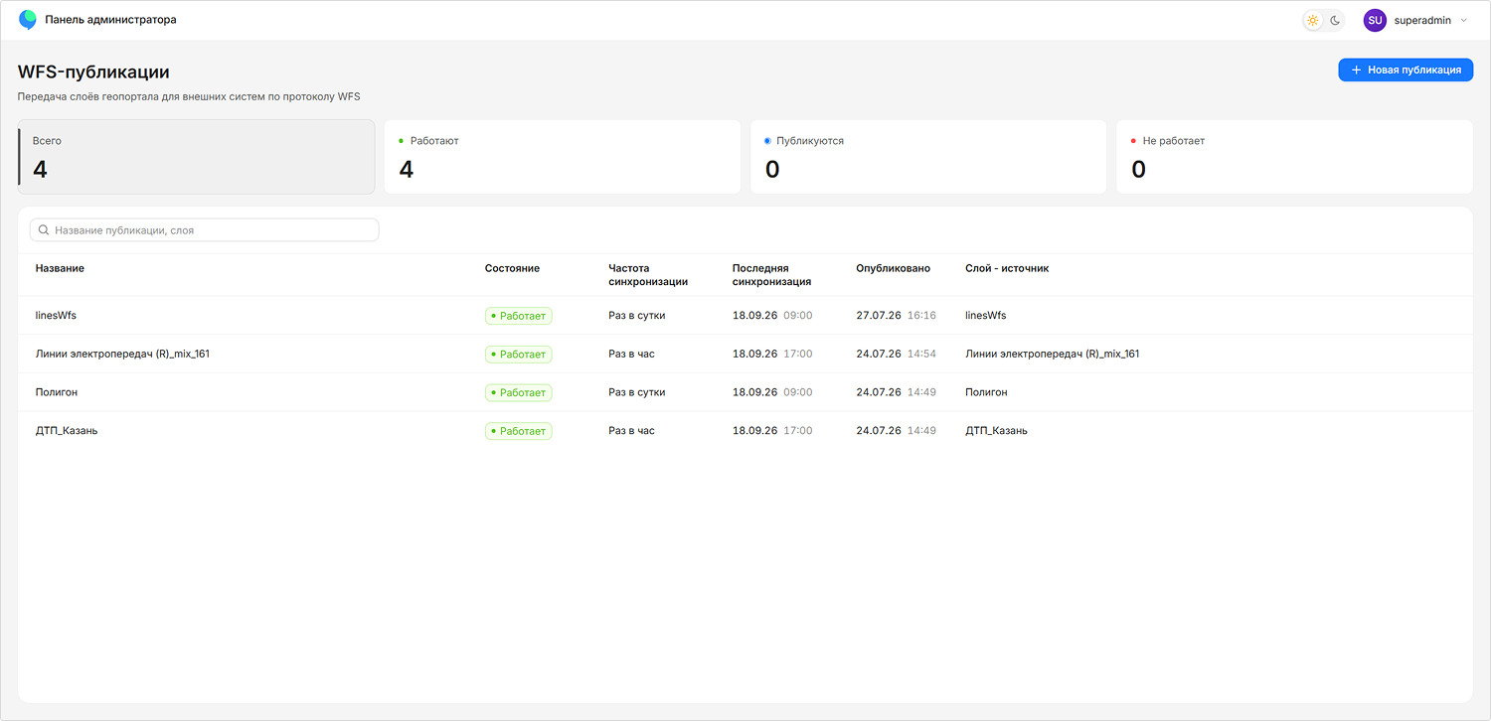Click the Новая публикация button
Screen dimensions: 1491x721
(x=1406, y=70)
